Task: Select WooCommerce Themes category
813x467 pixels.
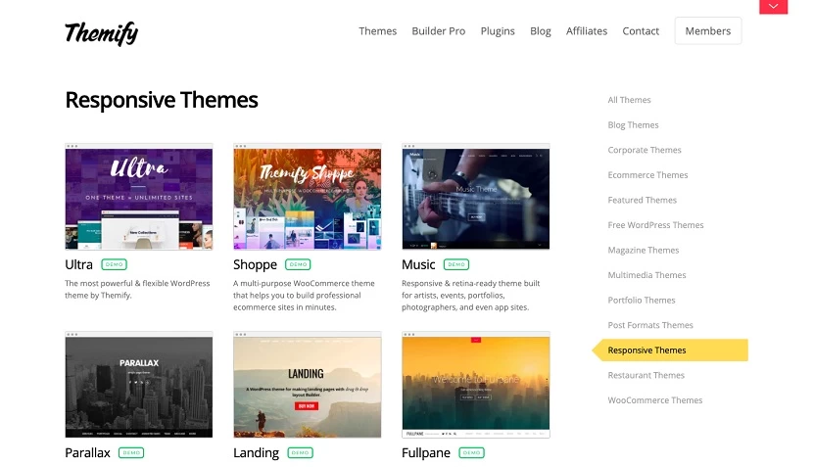Action: pyautogui.click(x=655, y=400)
